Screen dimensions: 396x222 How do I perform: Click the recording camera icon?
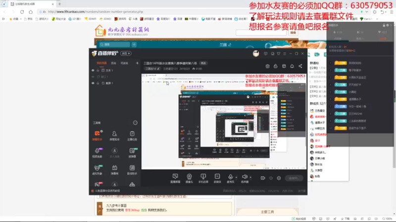point(263,178)
